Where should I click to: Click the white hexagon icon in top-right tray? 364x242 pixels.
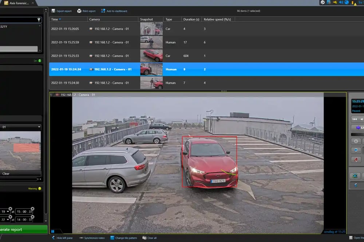pyautogui.click(x=323, y=2)
